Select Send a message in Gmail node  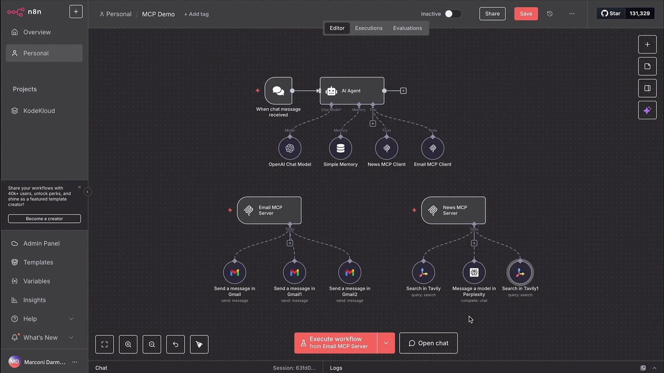coord(234,272)
